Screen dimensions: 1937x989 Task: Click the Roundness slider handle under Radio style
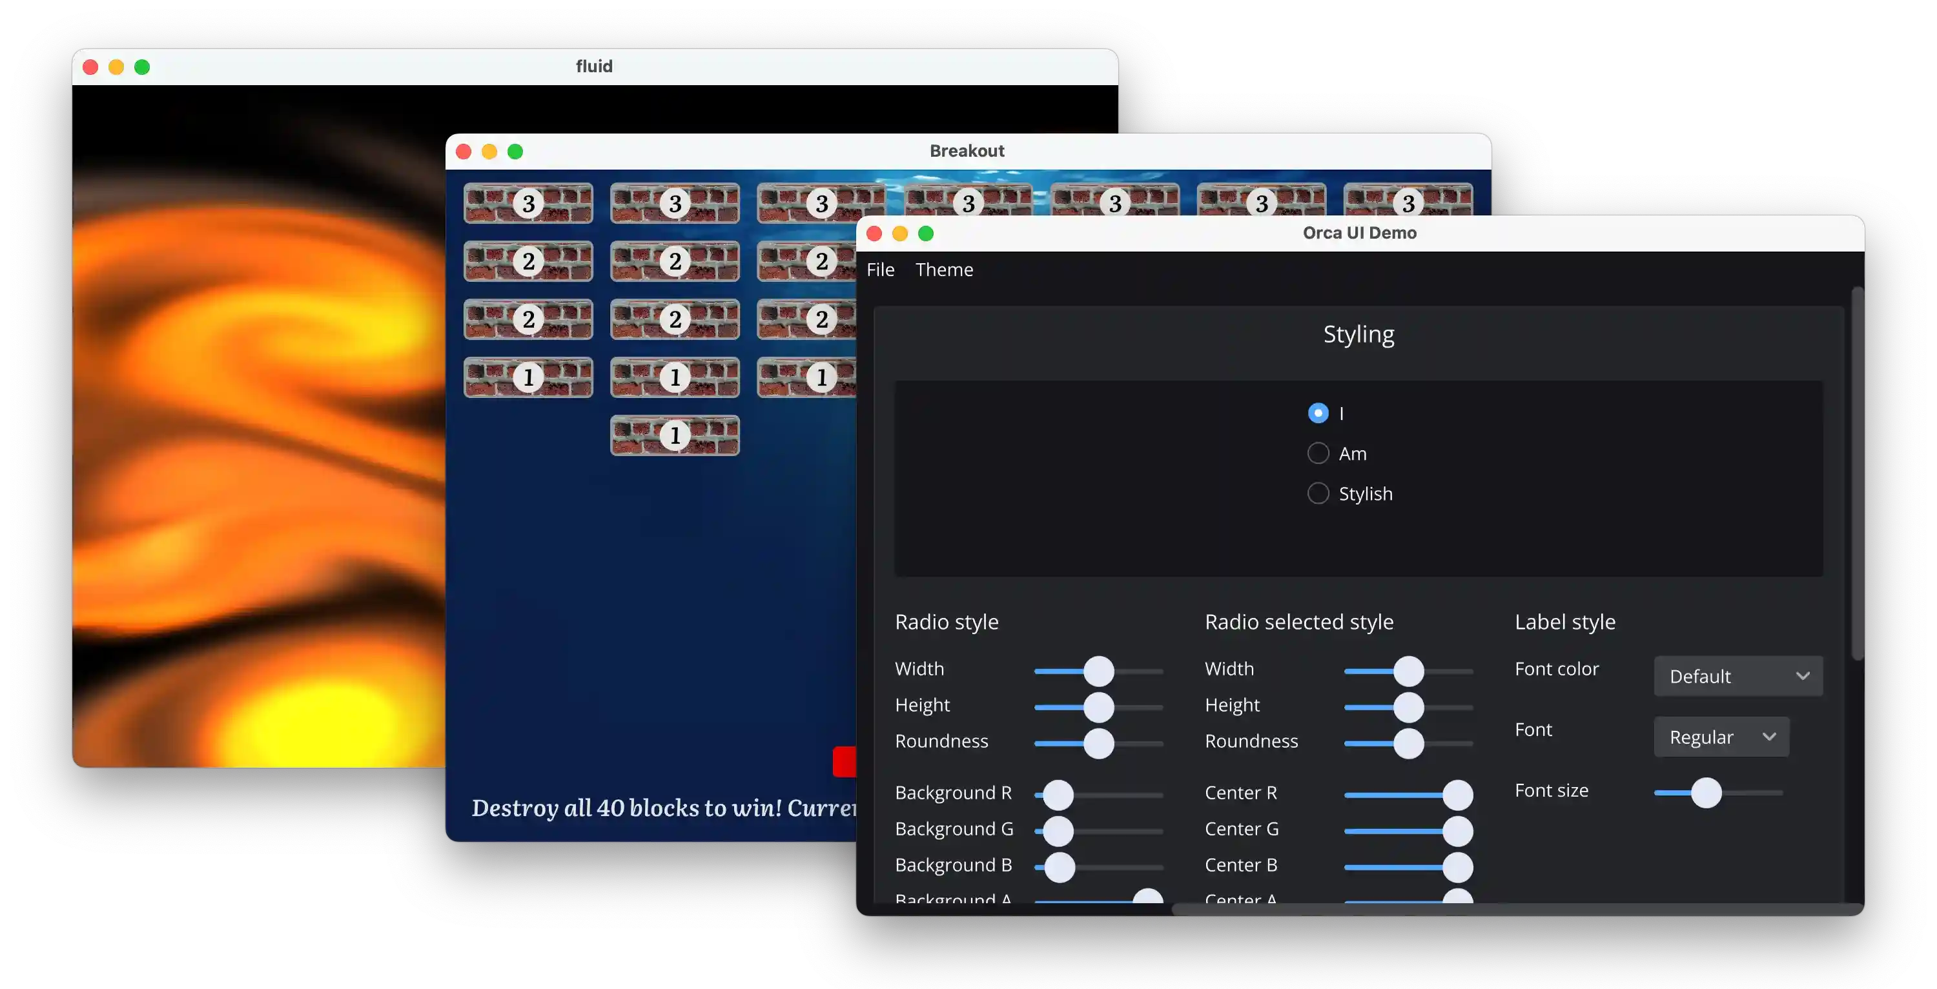coord(1098,743)
